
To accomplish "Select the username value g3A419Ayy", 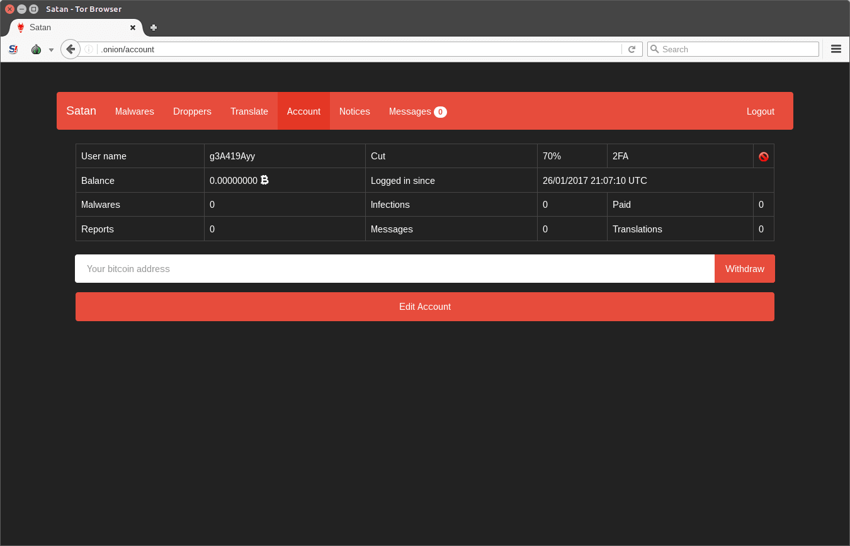I will [x=232, y=156].
